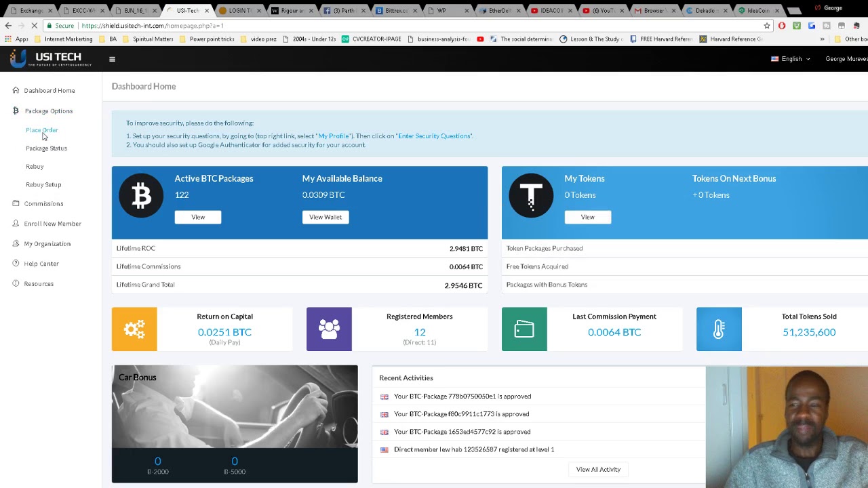Open Package Status page
868x488 pixels.
[x=46, y=148]
